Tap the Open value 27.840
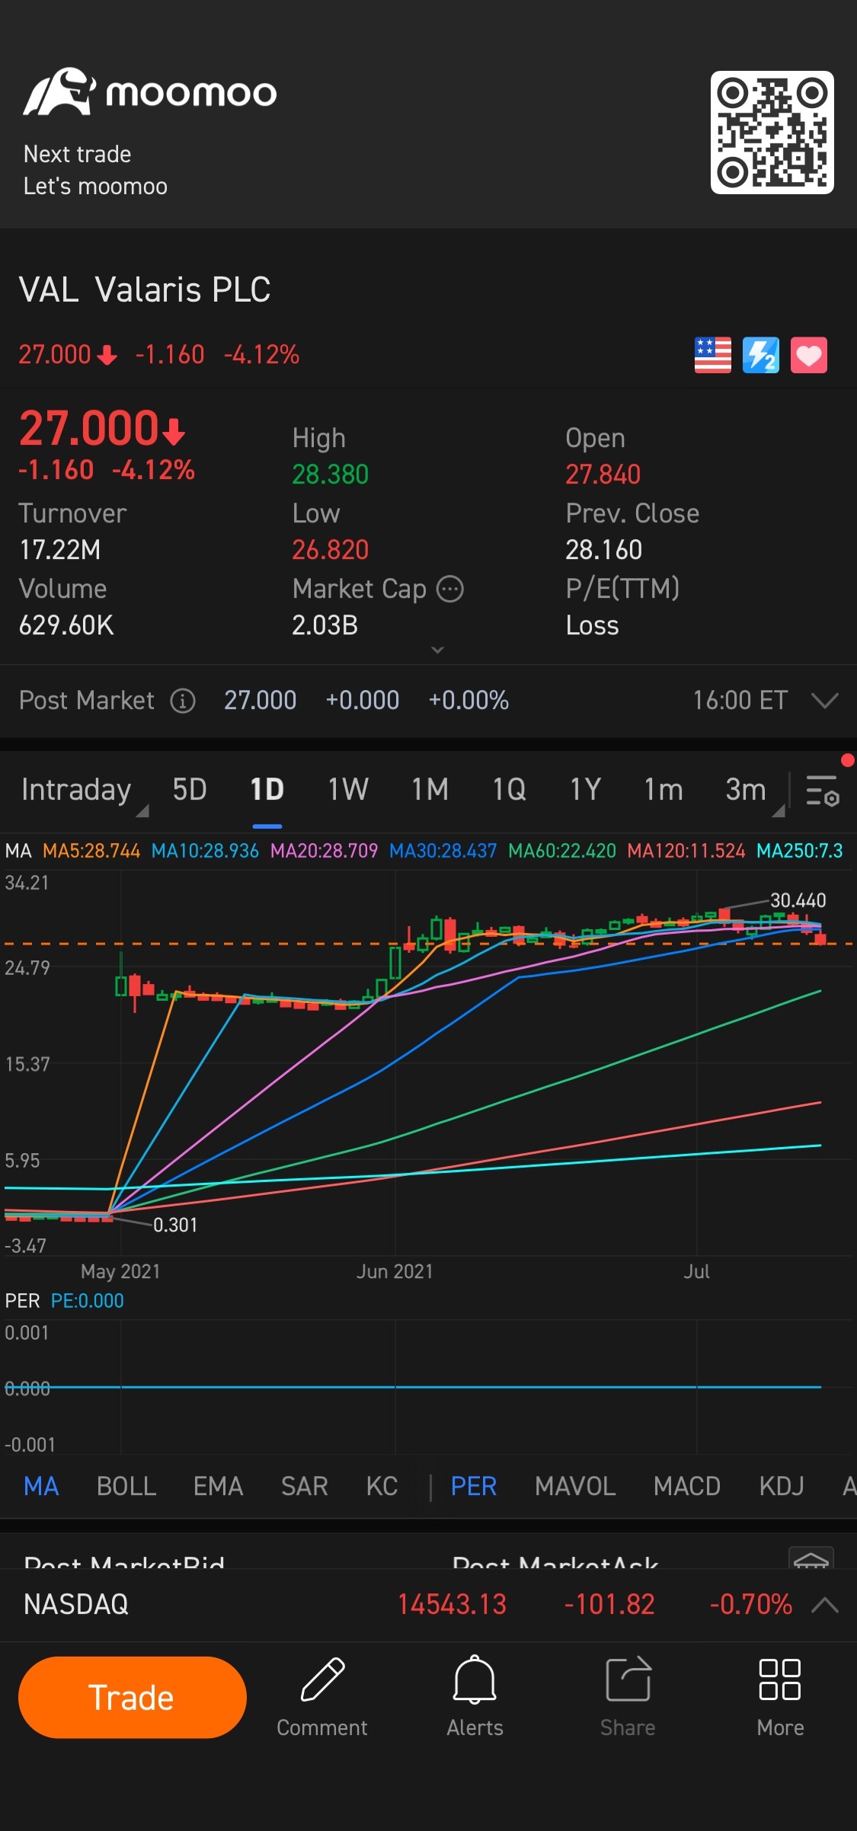857x1831 pixels. pyautogui.click(x=603, y=475)
